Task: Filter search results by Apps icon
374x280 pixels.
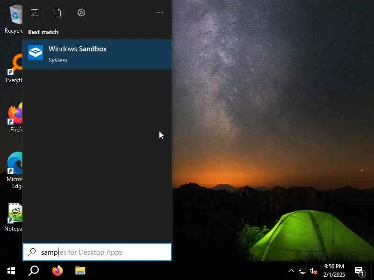Action: 35,13
